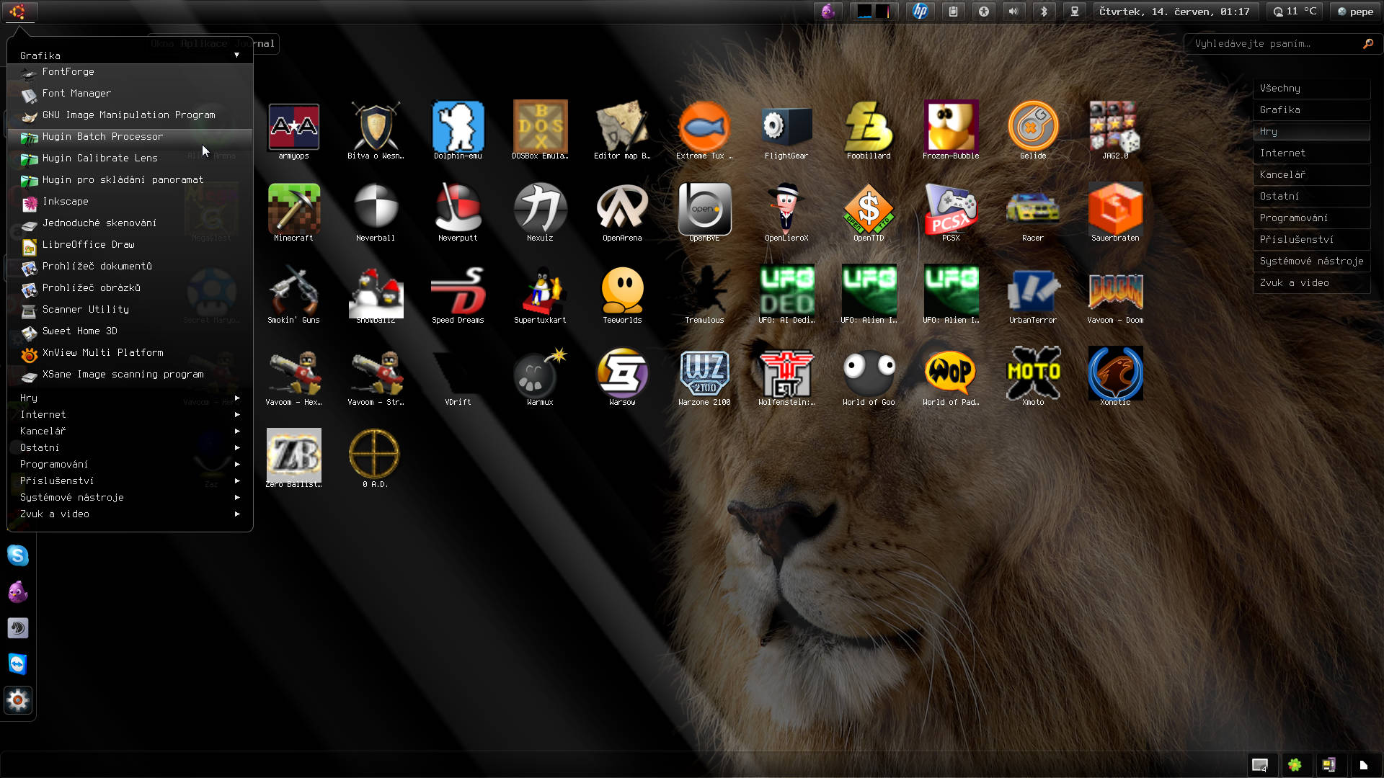This screenshot has height=778, width=1384.
Task: Expand the Internet submenu
Action: [130, 414]
